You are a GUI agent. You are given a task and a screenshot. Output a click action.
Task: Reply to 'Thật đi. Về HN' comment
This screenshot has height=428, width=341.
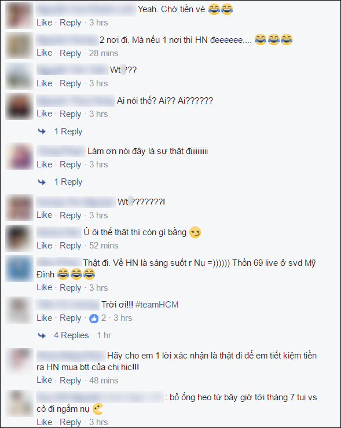pyautogui.click(x=71, y=288)
